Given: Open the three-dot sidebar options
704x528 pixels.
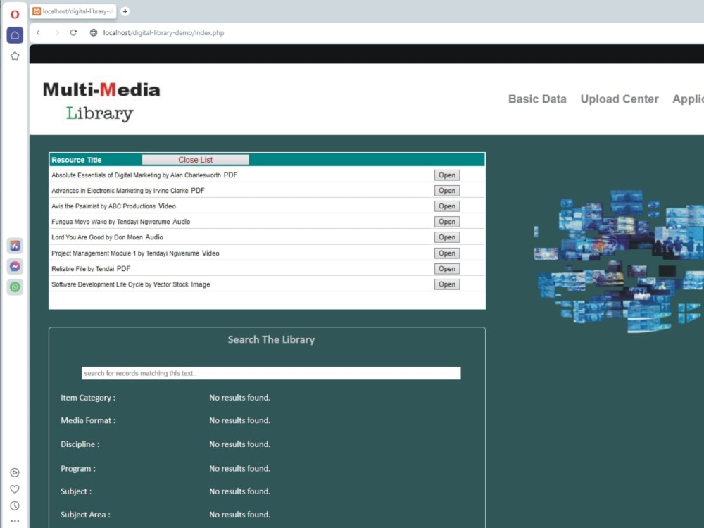Looking at the screenshot, I should click(x=15, y=521).
